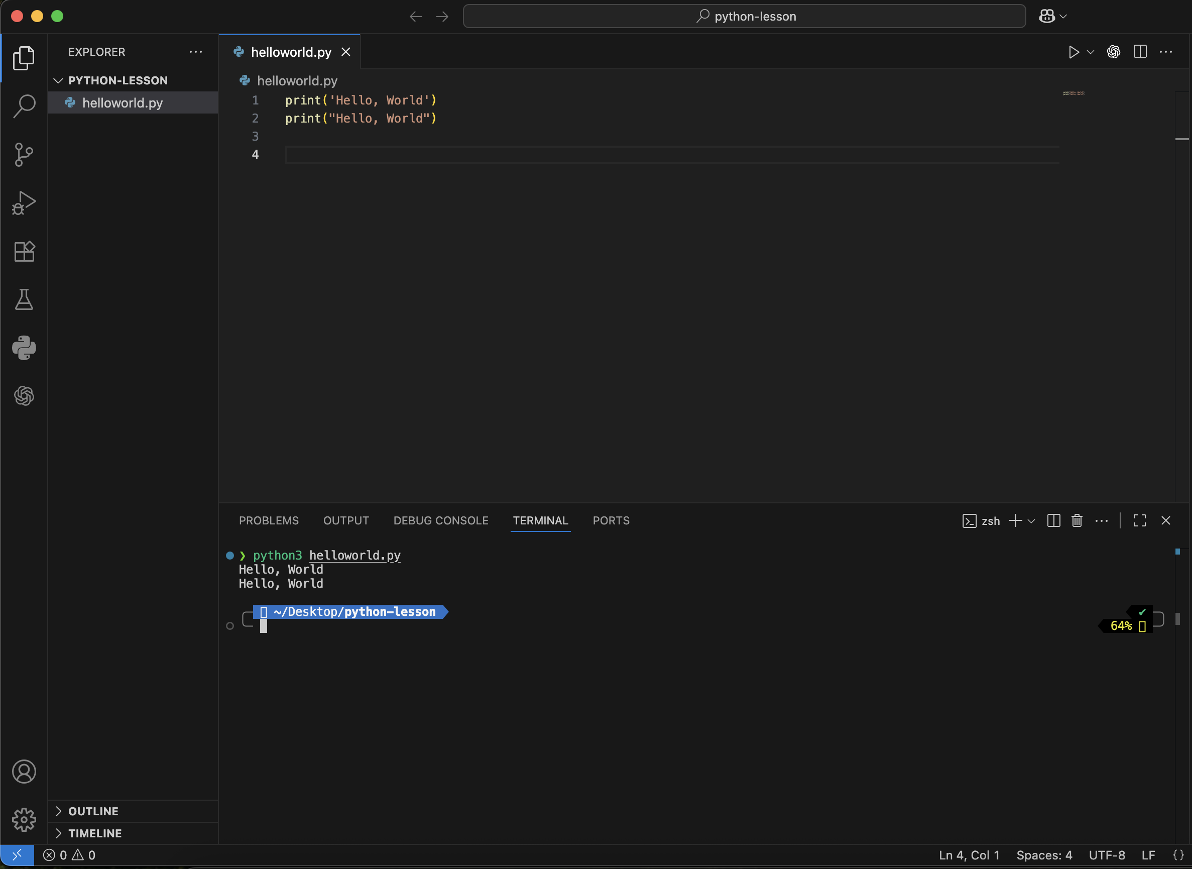Go forward in navigation history
Viewport: 1192px width, 869px height.
tap(442, 16)
